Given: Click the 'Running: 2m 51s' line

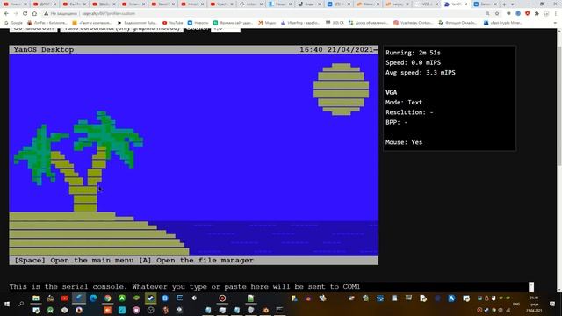Looking at the screenshot, I should pos(413,53).
